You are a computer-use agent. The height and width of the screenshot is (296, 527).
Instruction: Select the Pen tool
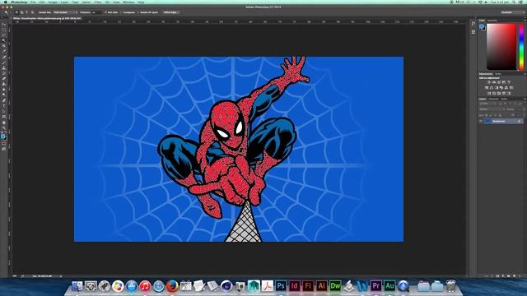pos(3,100)
